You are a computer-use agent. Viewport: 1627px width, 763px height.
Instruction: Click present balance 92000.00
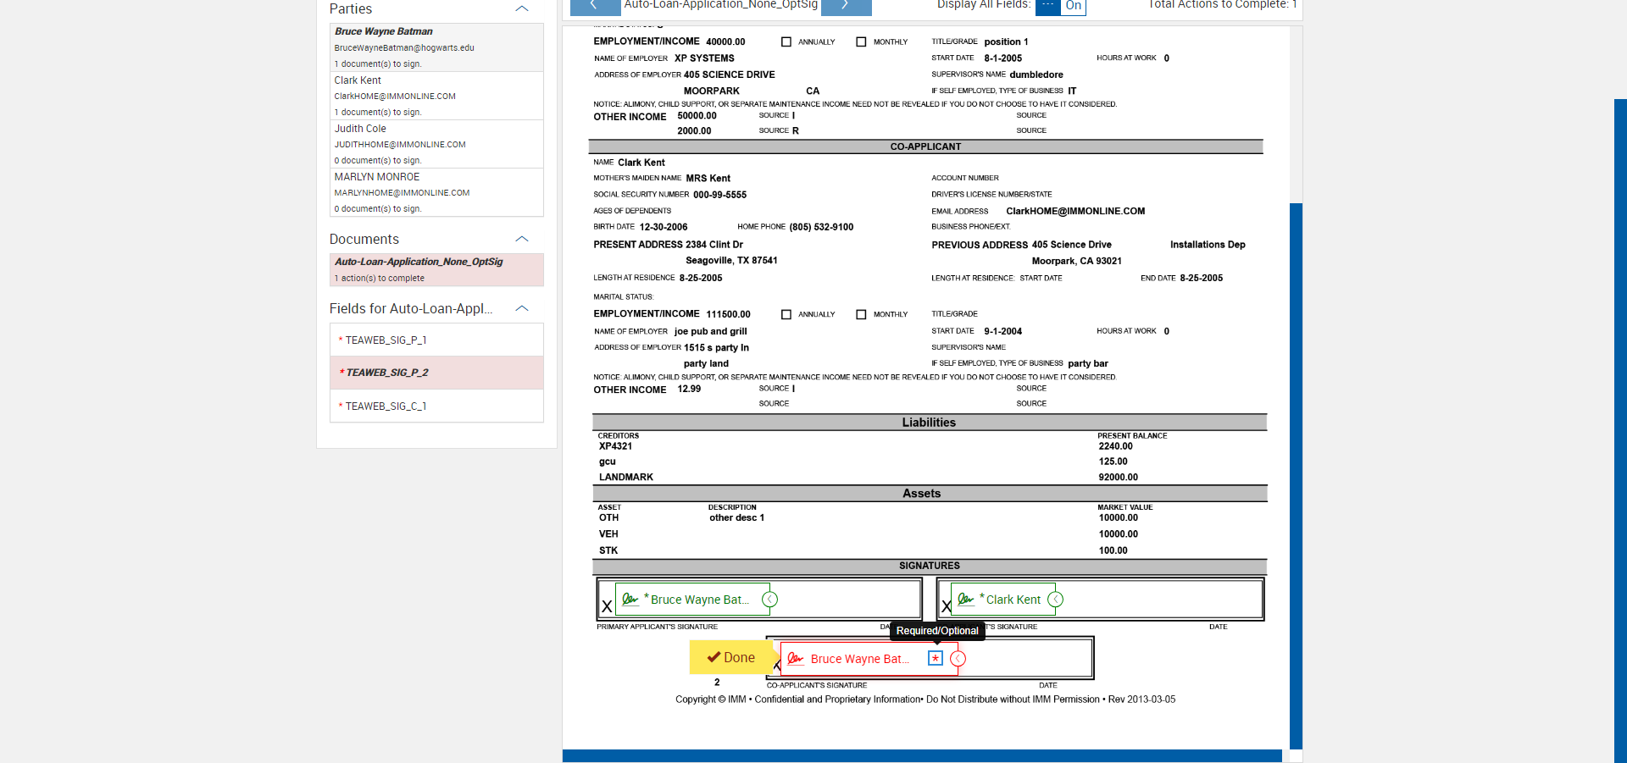coord(1119,477)
